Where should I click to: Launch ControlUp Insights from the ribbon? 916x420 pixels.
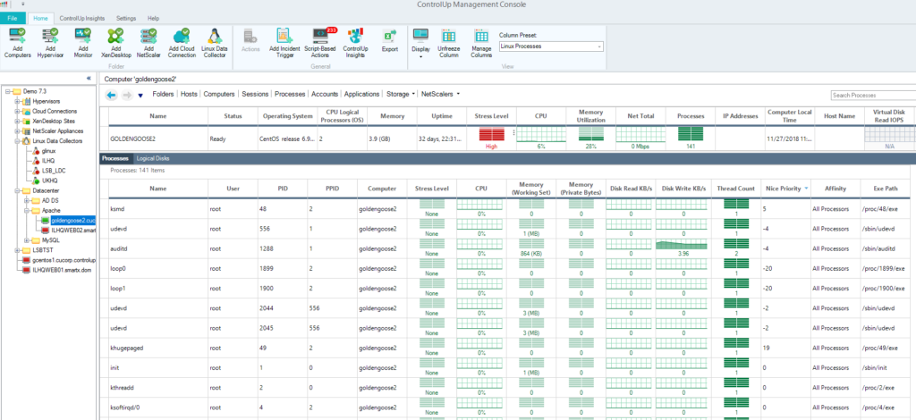coord(354,42)
